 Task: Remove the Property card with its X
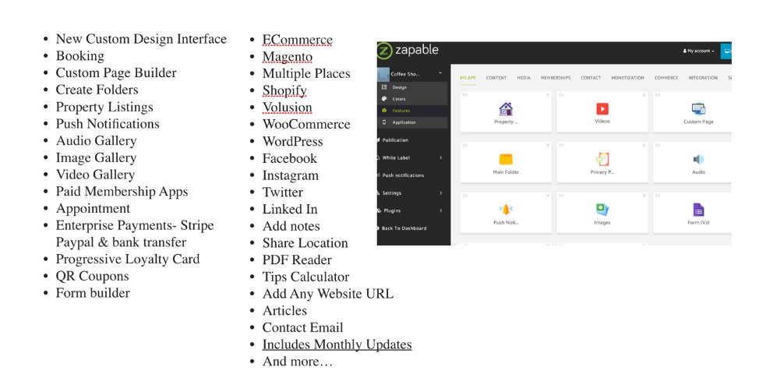(548, 95)
